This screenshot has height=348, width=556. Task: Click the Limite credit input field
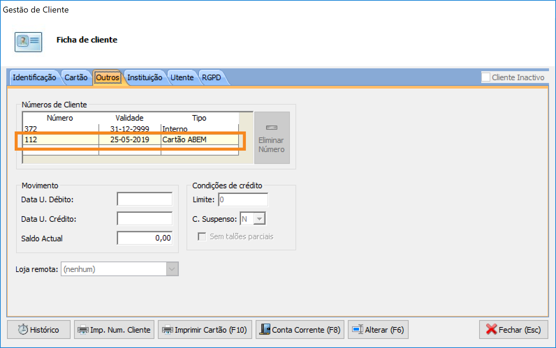243,200
